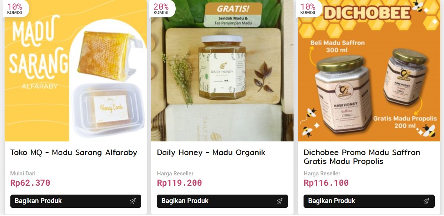Click the Harga Reseller label above Rp119.200
Screen dimensions: 444x216
(175, 174)
